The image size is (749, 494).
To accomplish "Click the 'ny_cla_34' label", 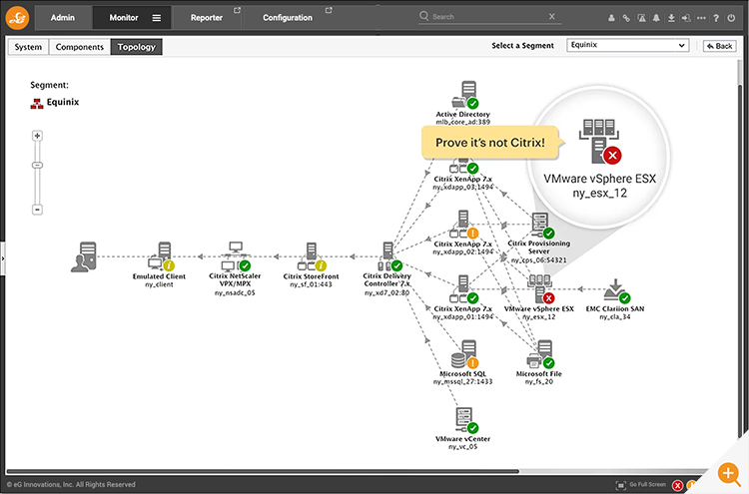I will [615, 317].
